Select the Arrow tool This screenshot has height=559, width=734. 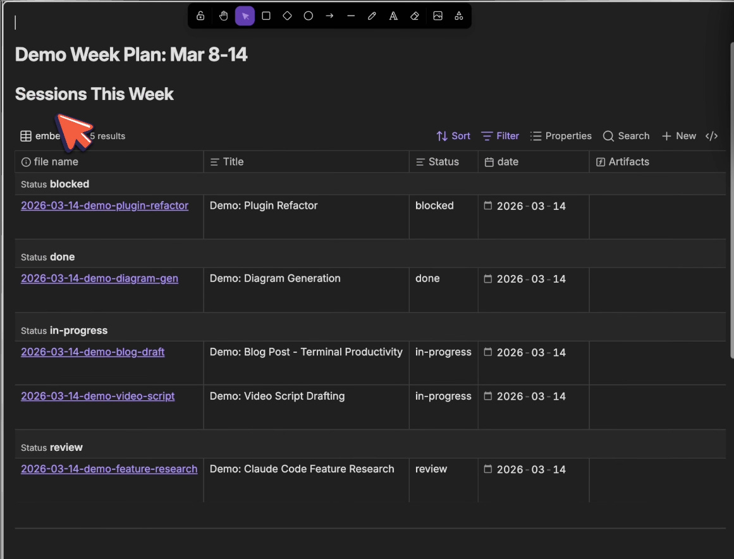pos(329,15)
